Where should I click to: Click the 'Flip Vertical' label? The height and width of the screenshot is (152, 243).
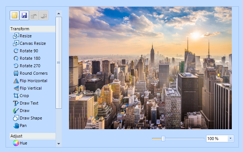(31, 88)
